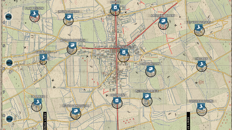This screenshot has height=130, width=232.
Task: Click the RUISSEAU DE FERME label
Action: click(x=201, y=101)
